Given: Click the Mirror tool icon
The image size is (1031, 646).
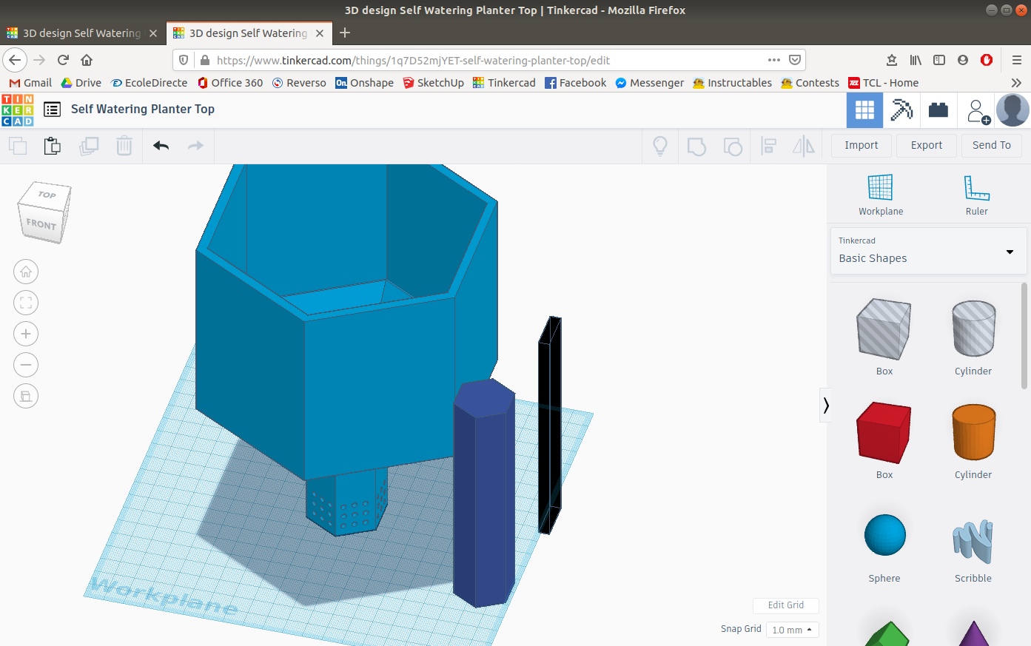Looking at the screenshot, I should pos(804,146).
